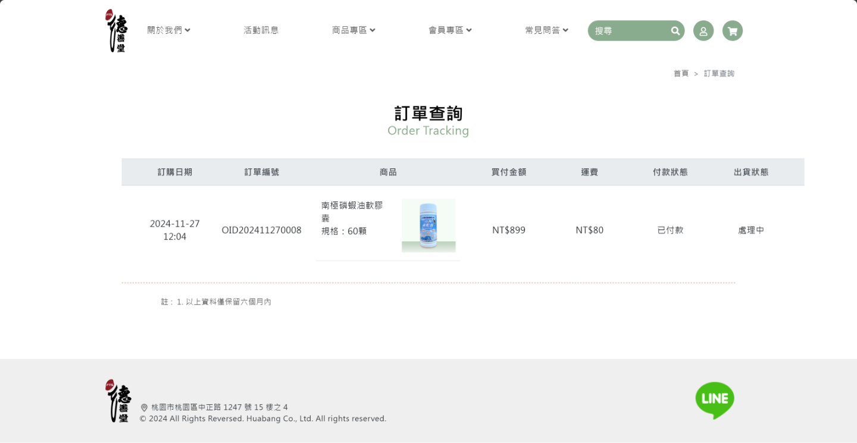Click the header site logo

click(x=117, y=31)
